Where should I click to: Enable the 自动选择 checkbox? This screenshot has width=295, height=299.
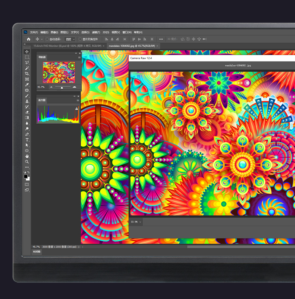[x=47, y=39]
